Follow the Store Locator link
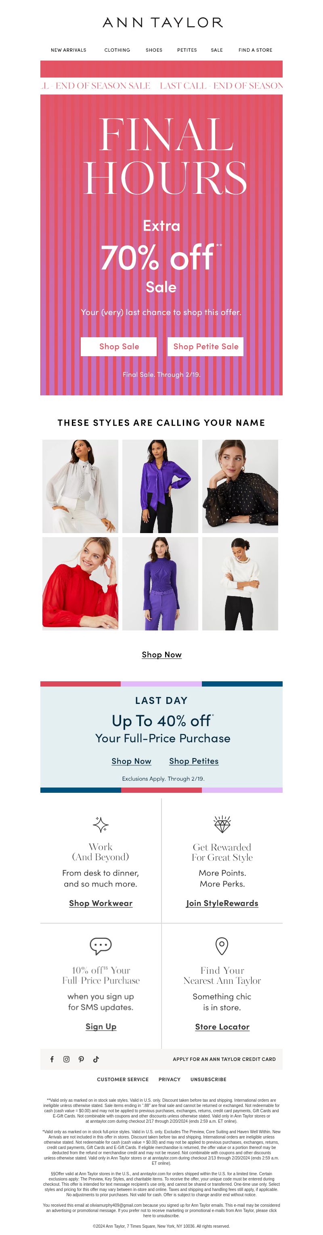The width and height of the screenshot is (323, 1235). point(222,1027)
